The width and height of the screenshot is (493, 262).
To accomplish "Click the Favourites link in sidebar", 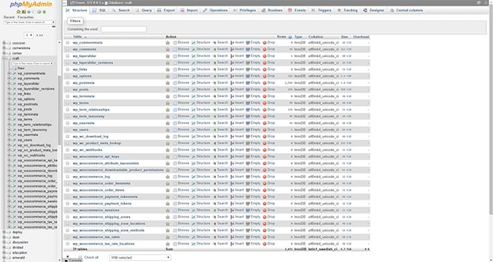I will [x=26, y=17].
